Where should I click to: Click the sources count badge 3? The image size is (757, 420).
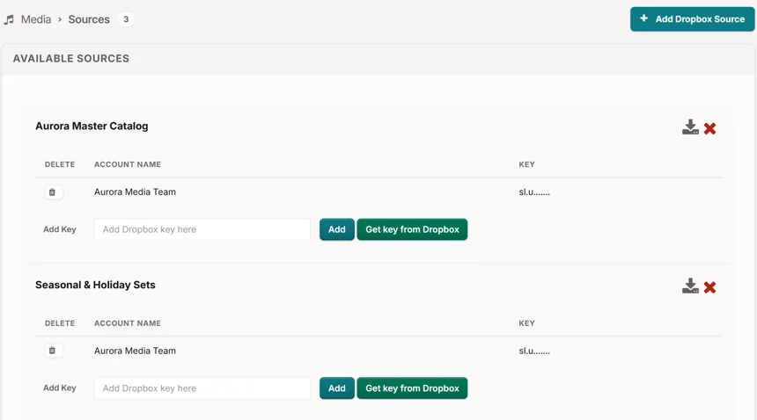126,19
